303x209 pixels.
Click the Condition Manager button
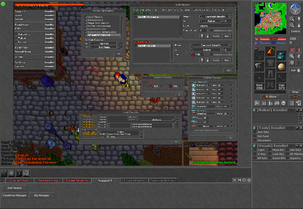coord(15,195)
